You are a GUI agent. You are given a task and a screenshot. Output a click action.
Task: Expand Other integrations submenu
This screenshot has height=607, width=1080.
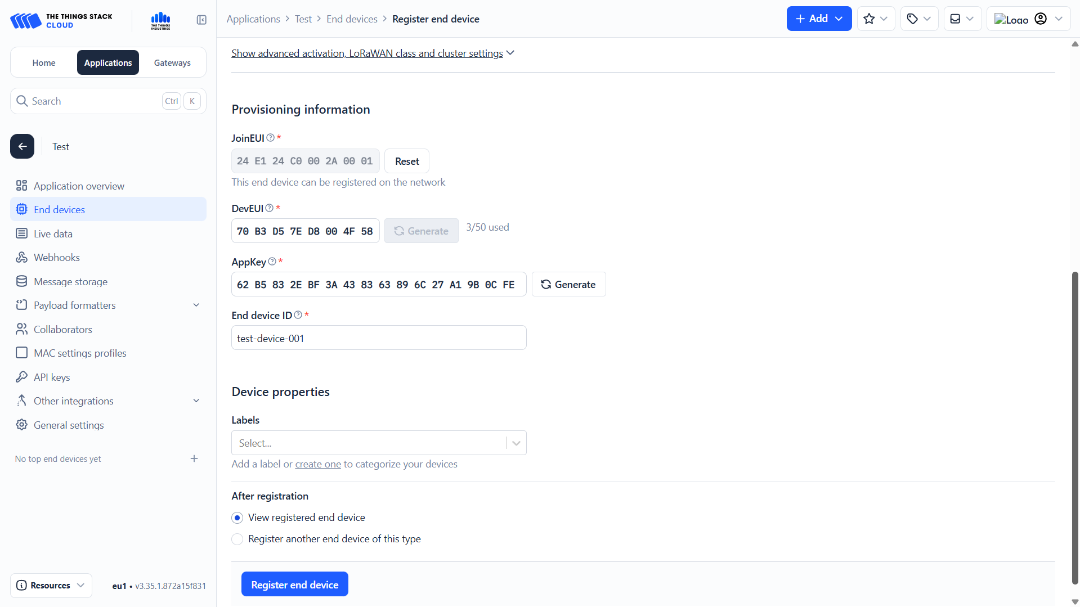click(196, 401)
